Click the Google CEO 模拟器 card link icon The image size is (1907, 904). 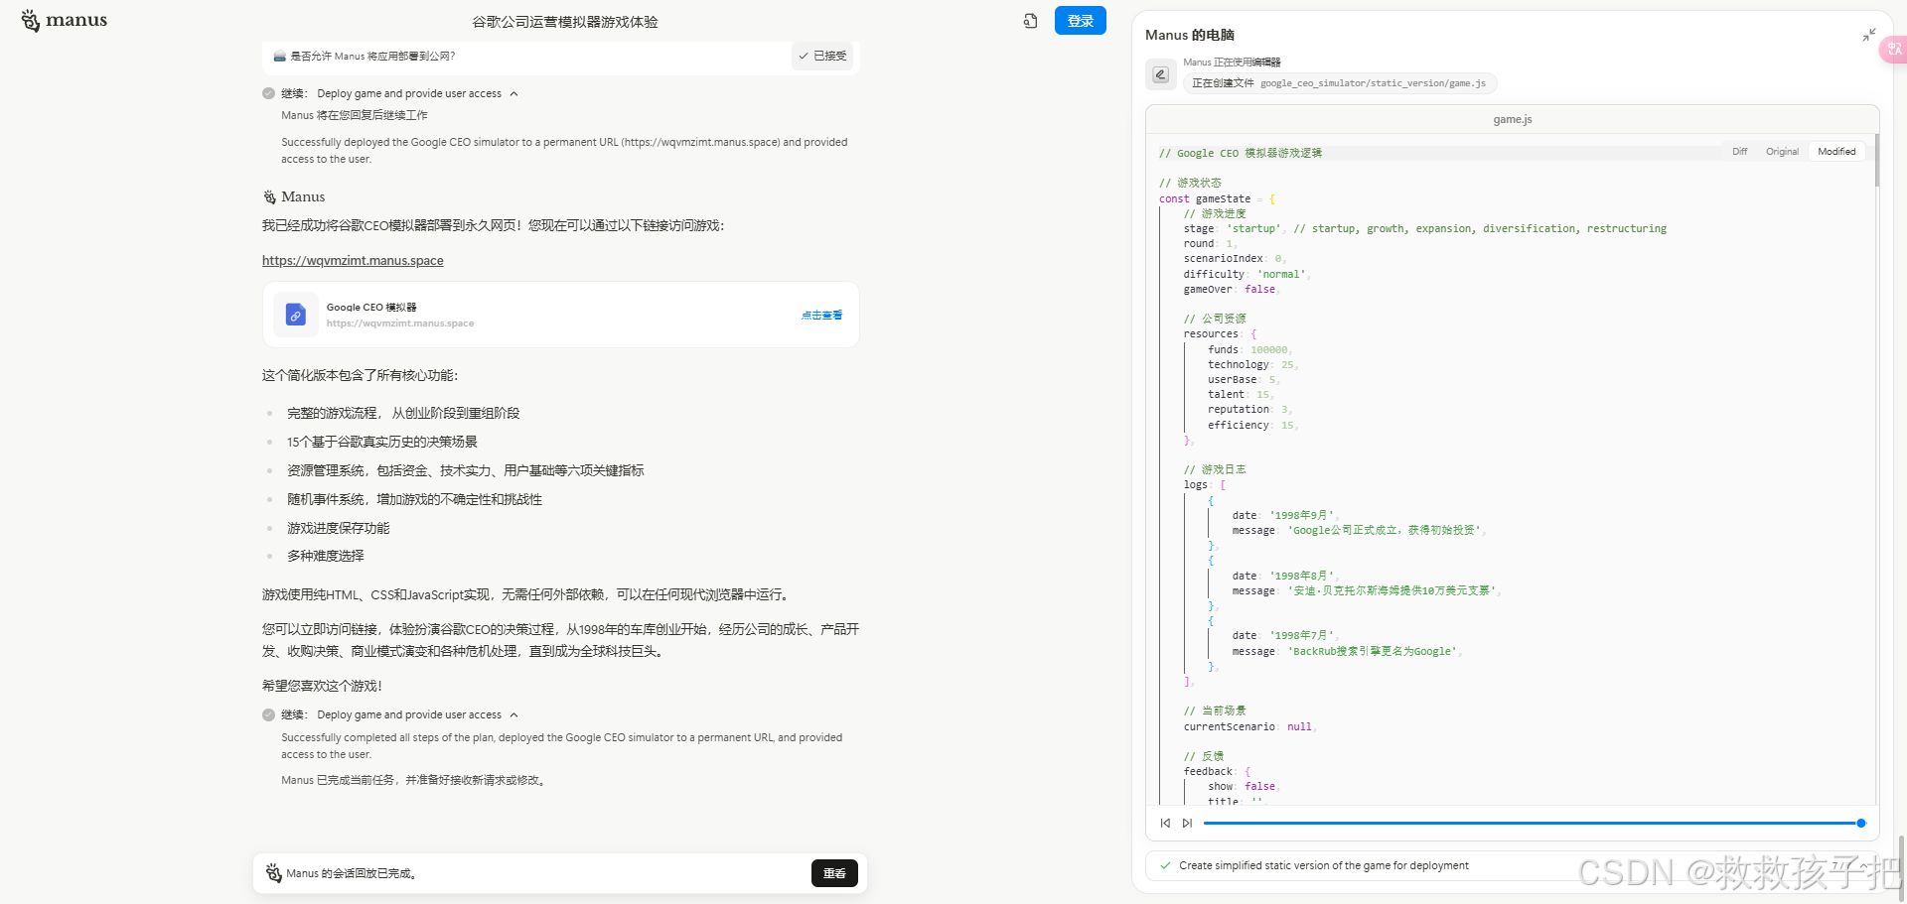pos(295,315)
